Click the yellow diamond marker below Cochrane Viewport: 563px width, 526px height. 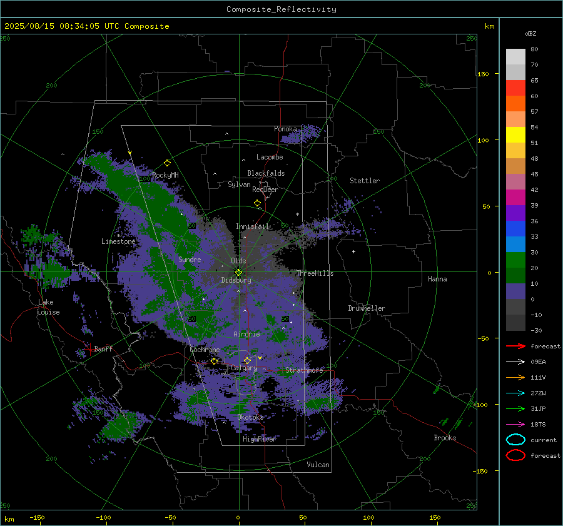coord(215,361)
